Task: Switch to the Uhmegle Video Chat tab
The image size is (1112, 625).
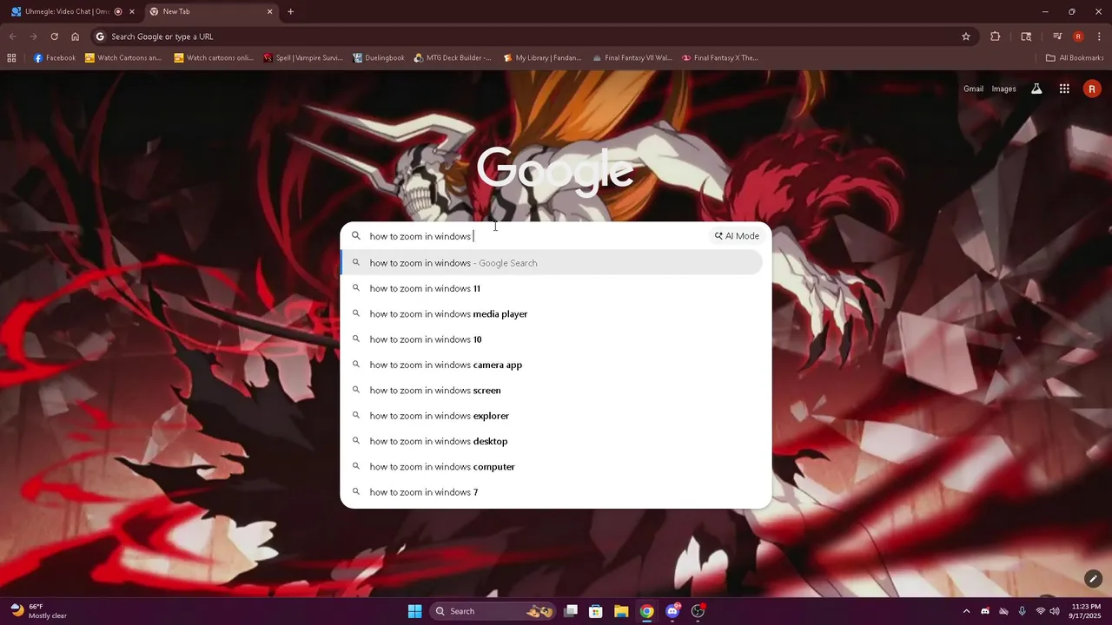Action: 68,11
